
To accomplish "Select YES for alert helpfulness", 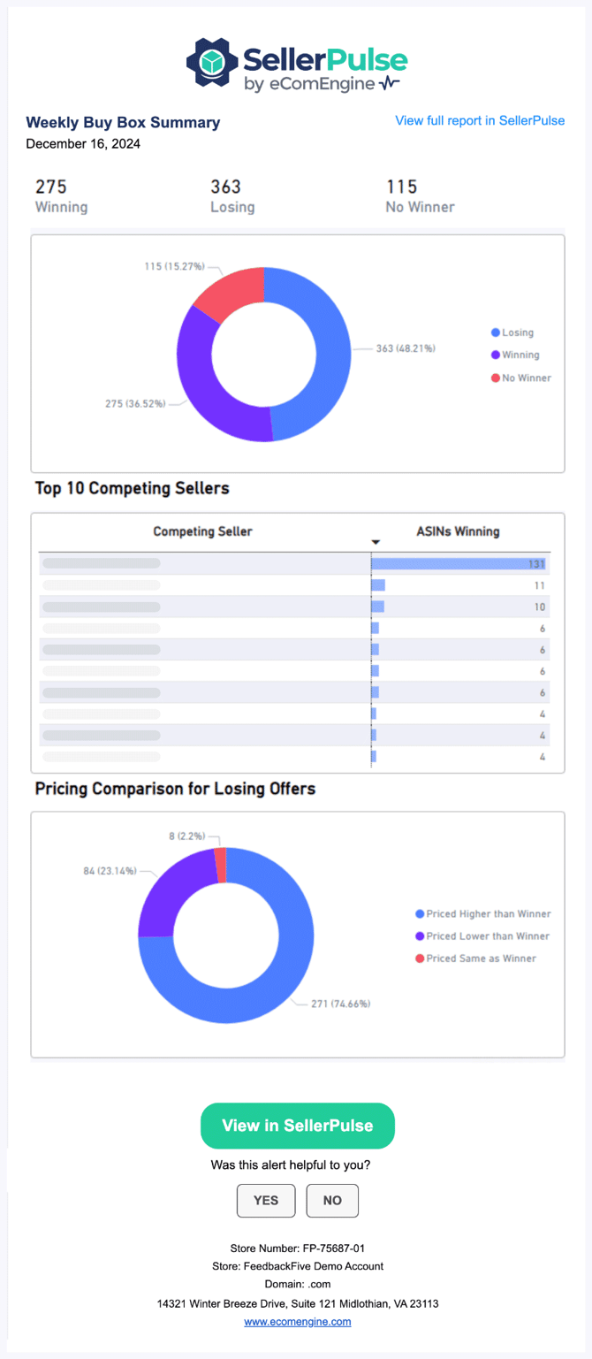I will coord(266,1200).
